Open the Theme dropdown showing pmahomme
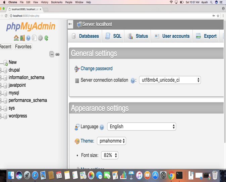 click(111, 141)
